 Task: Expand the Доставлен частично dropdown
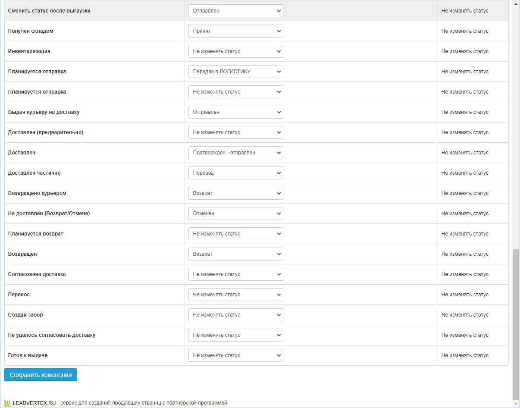pos(236,173)
